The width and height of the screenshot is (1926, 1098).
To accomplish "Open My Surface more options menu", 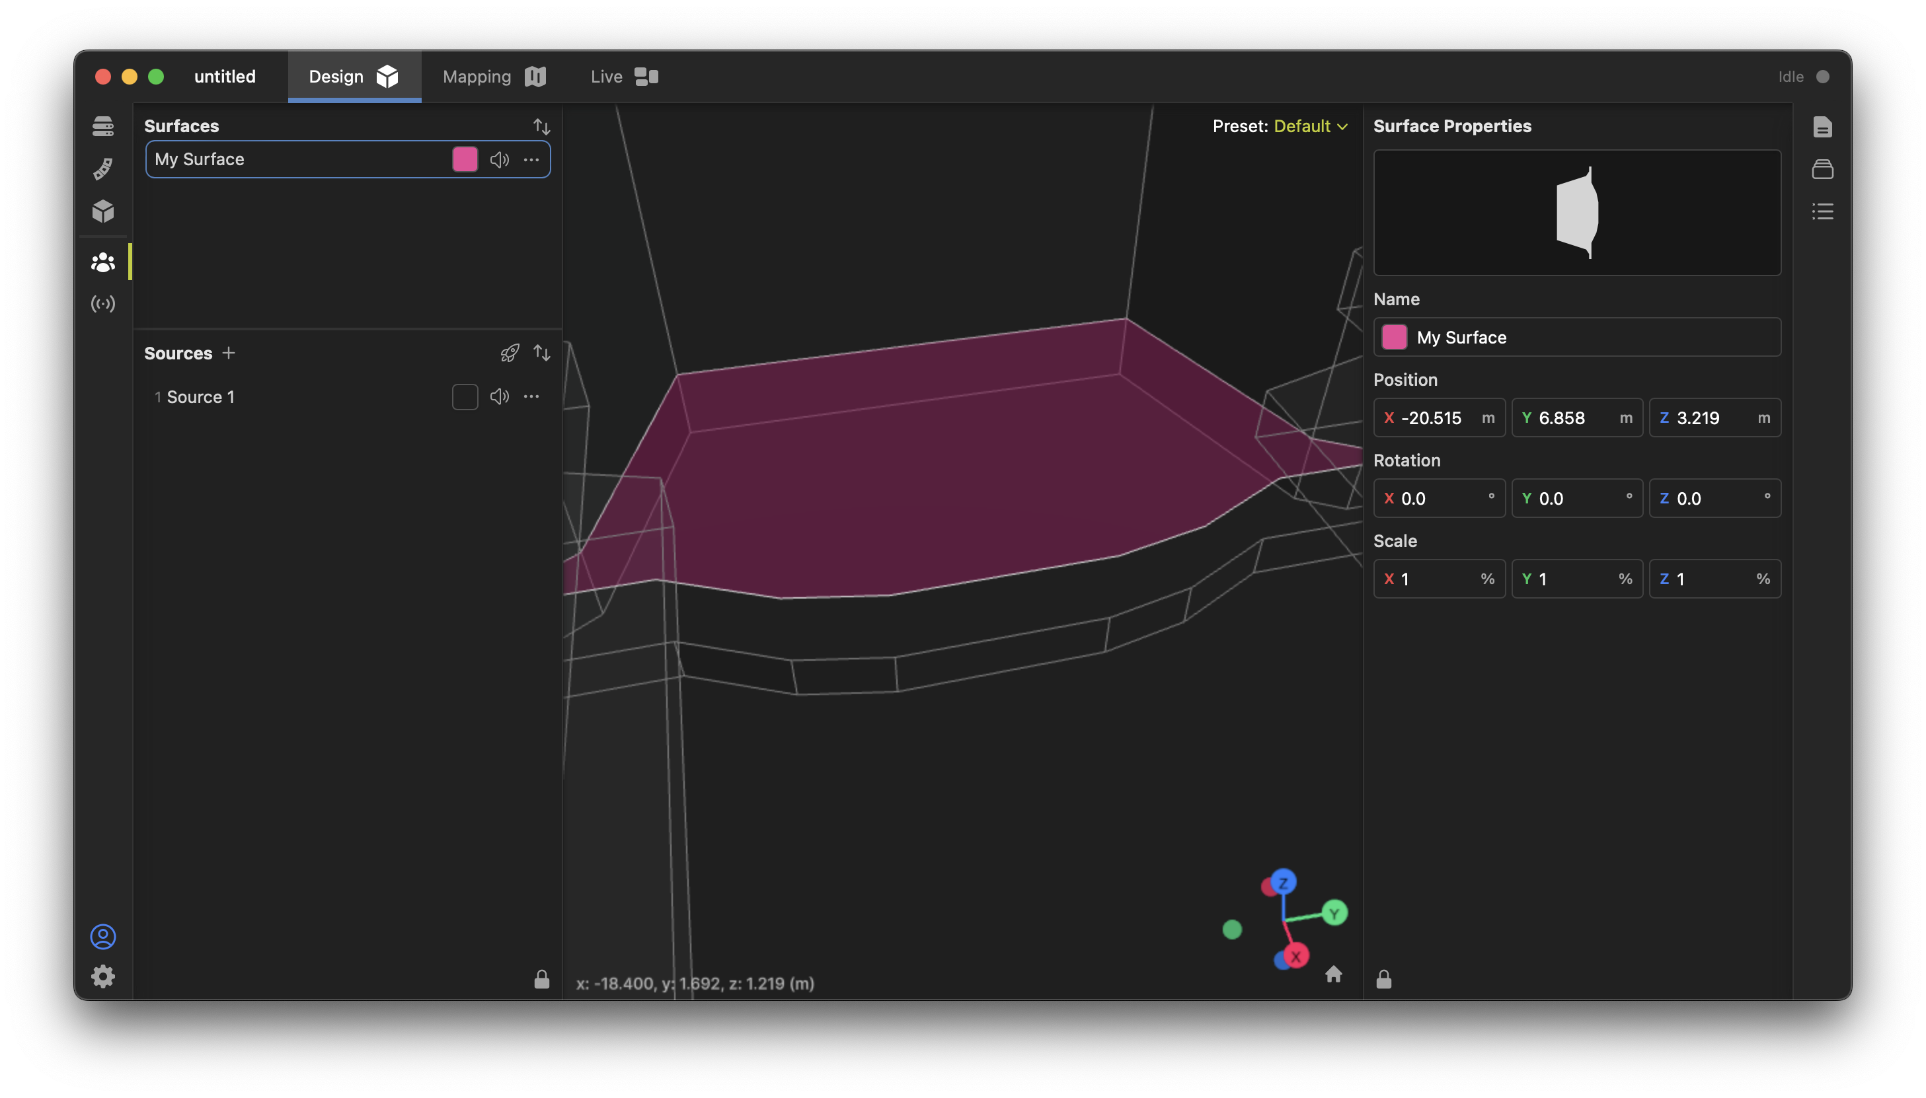I will point(531,160).
